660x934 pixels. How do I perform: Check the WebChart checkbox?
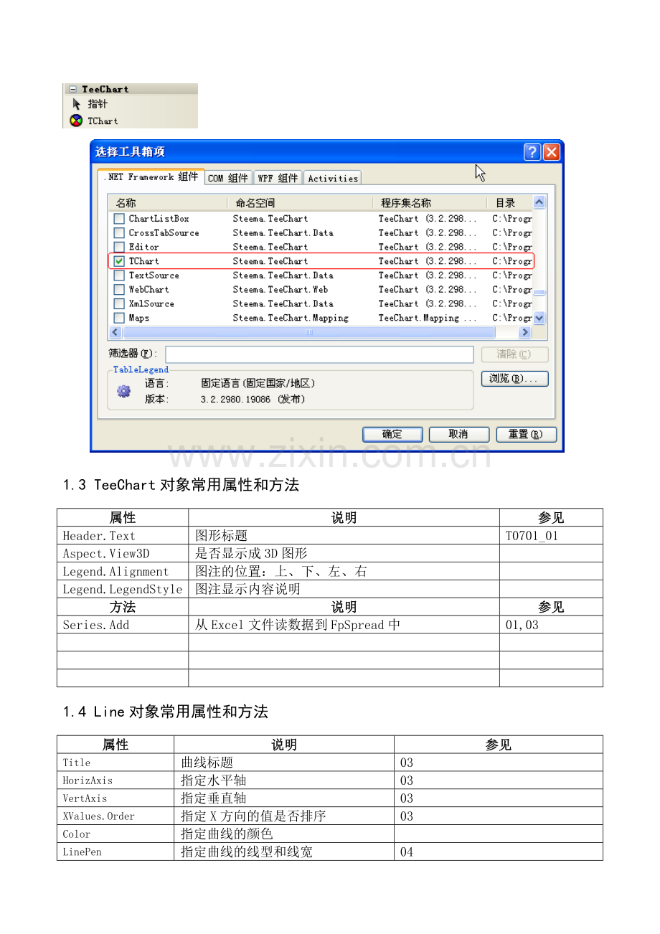point(119,290)
